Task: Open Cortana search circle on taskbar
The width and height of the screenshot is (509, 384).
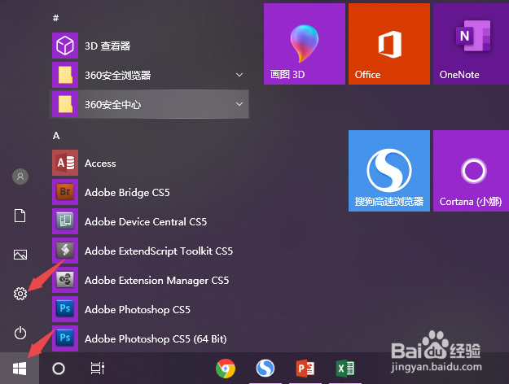Action: (x=59, y=369)
